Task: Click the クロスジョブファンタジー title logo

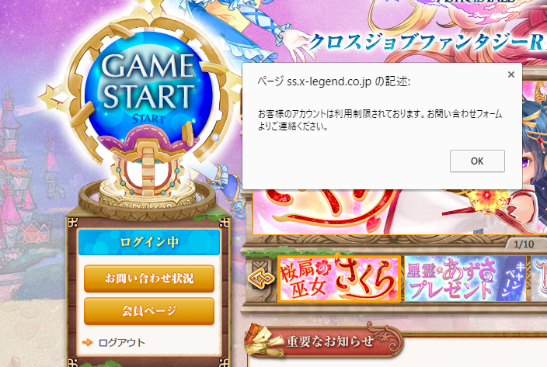Action: 427,42
